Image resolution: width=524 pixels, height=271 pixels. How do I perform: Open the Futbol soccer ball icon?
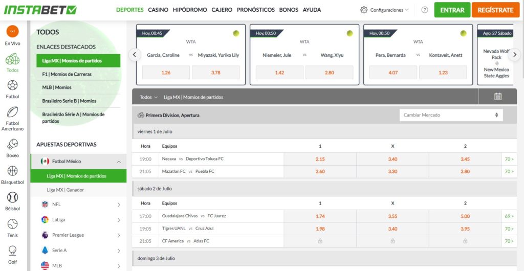click(12, 85)
